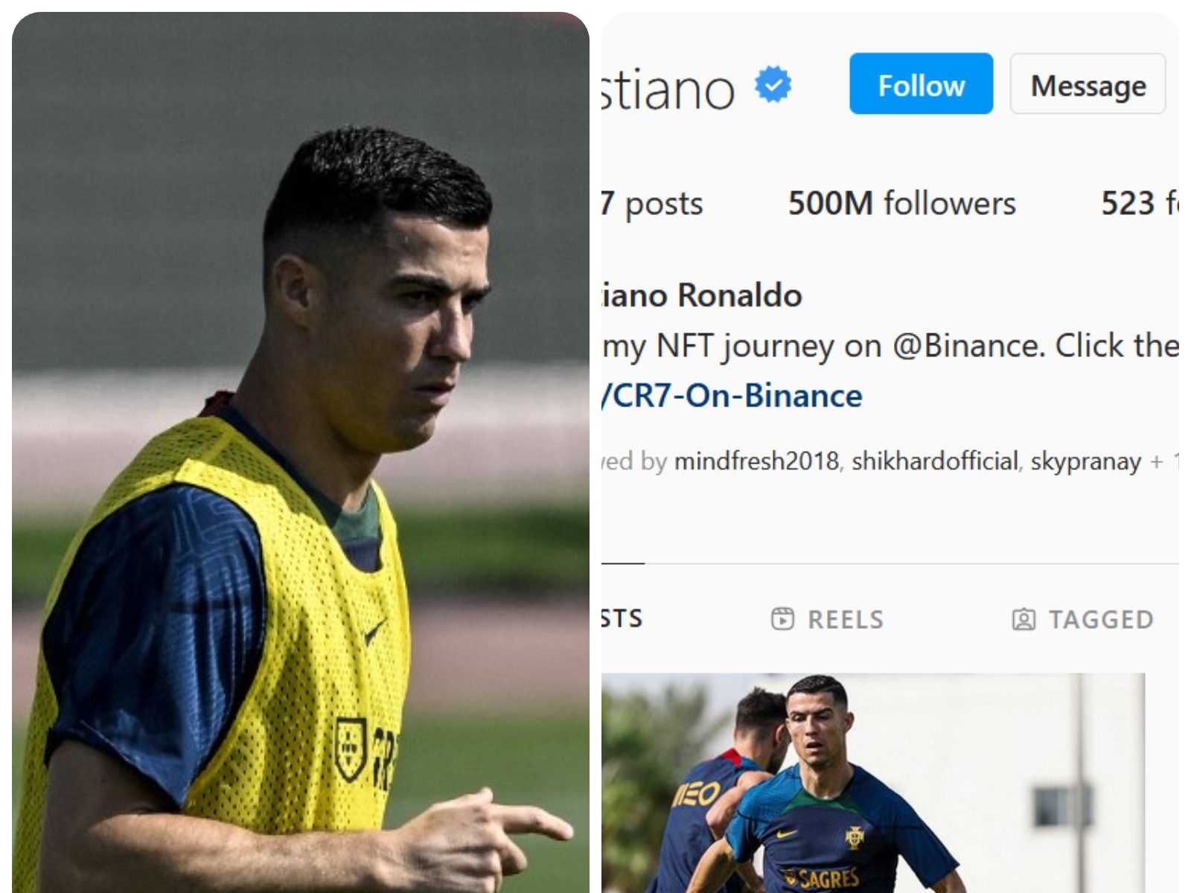Open shikhardofficial follower profile
The height and width of the screenshot is (893, 1191).
(935, 461)
